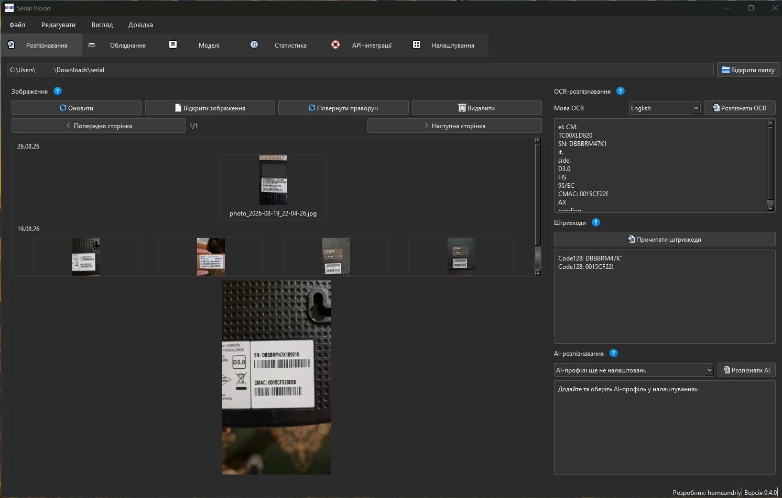
Task: Click the Версія 0.4.0 status bar text
Action: coord(761,492)
